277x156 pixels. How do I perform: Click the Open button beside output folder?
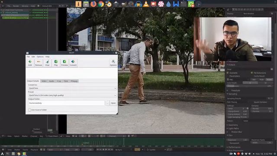pyautogui.click(x=113, y=103)
